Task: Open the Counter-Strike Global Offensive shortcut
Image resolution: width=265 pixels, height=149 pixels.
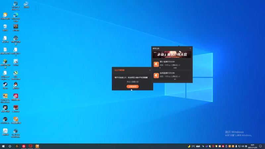Action: pos(5,98)
